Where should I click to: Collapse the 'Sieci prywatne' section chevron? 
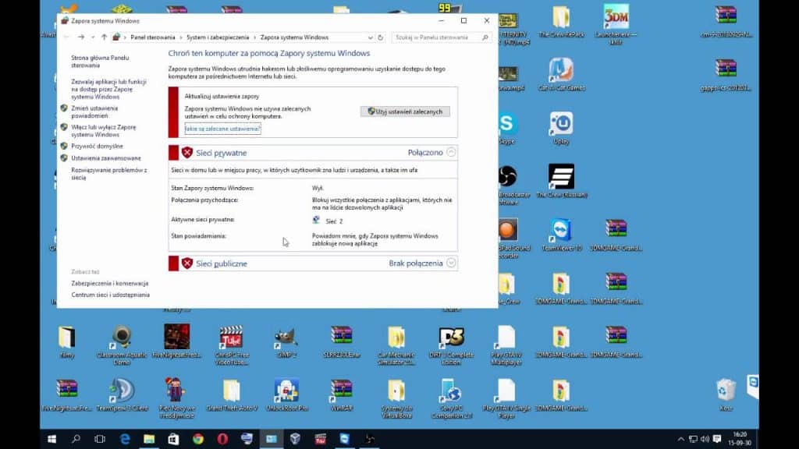(451, 152)
